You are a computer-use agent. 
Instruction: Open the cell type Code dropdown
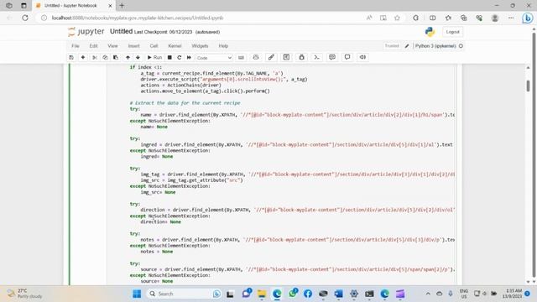(x=214, y=58)
